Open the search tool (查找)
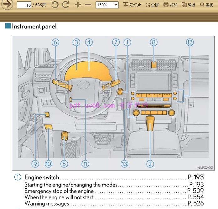218x209 pixels. (x=207, y=5)
